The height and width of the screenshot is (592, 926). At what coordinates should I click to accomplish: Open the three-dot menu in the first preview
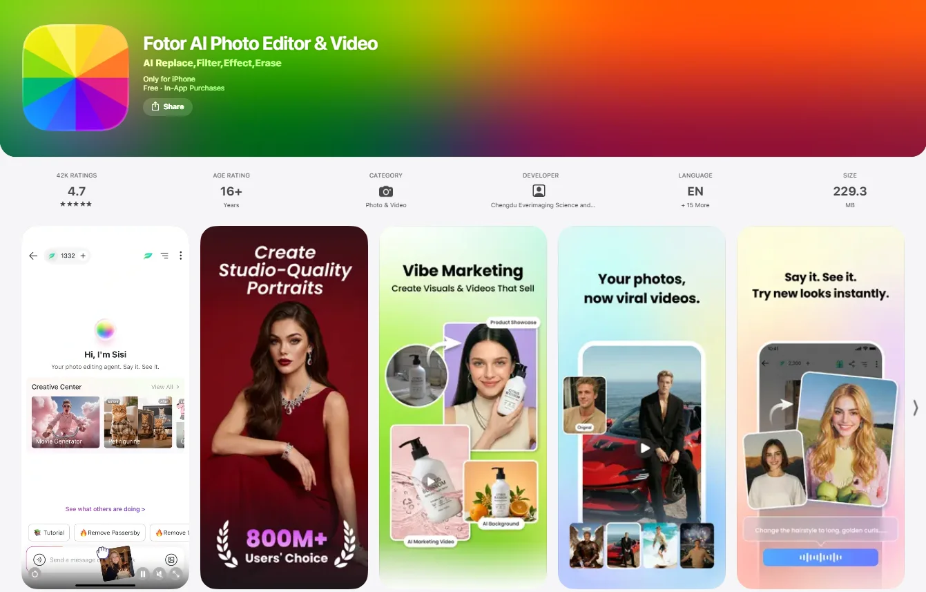181,256
